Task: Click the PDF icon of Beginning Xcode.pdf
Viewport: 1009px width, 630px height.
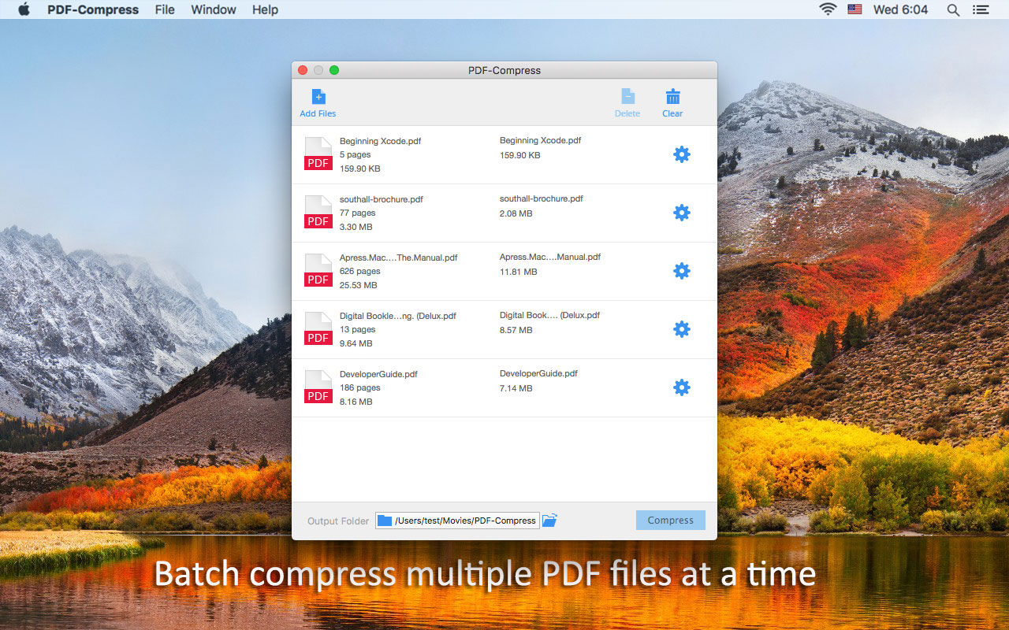Action: [x=318, y=154]
